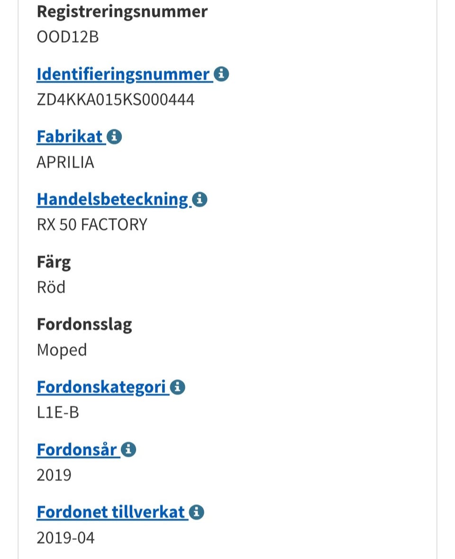This screenshot has height=559, width=455.
Task: Select the APRILIA manufacturer text
Action: pyautogui.click(x=65, y=162)
